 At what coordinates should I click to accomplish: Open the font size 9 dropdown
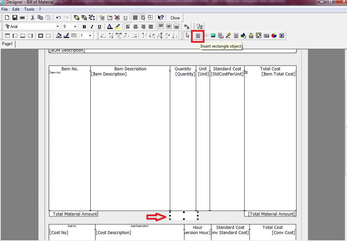(x=75, y=27)
